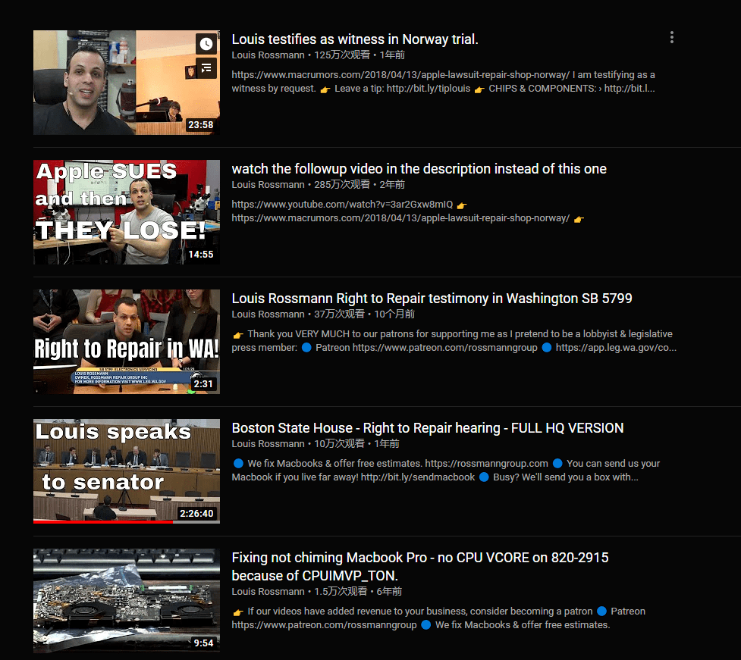Viewport: 741px width, 660px height.
Task: Open 'watch the followup video' title
Action: click(419, 169)
